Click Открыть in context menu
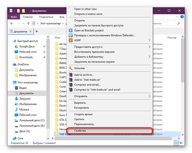 coord(79,21)
